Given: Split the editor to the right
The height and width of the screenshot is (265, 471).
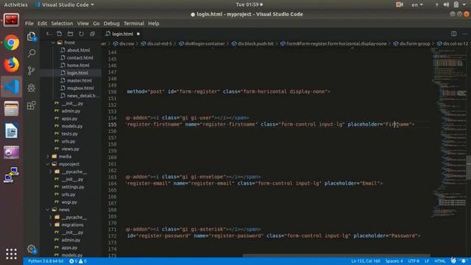Looking at the screenshot, I should pos(453,34).
